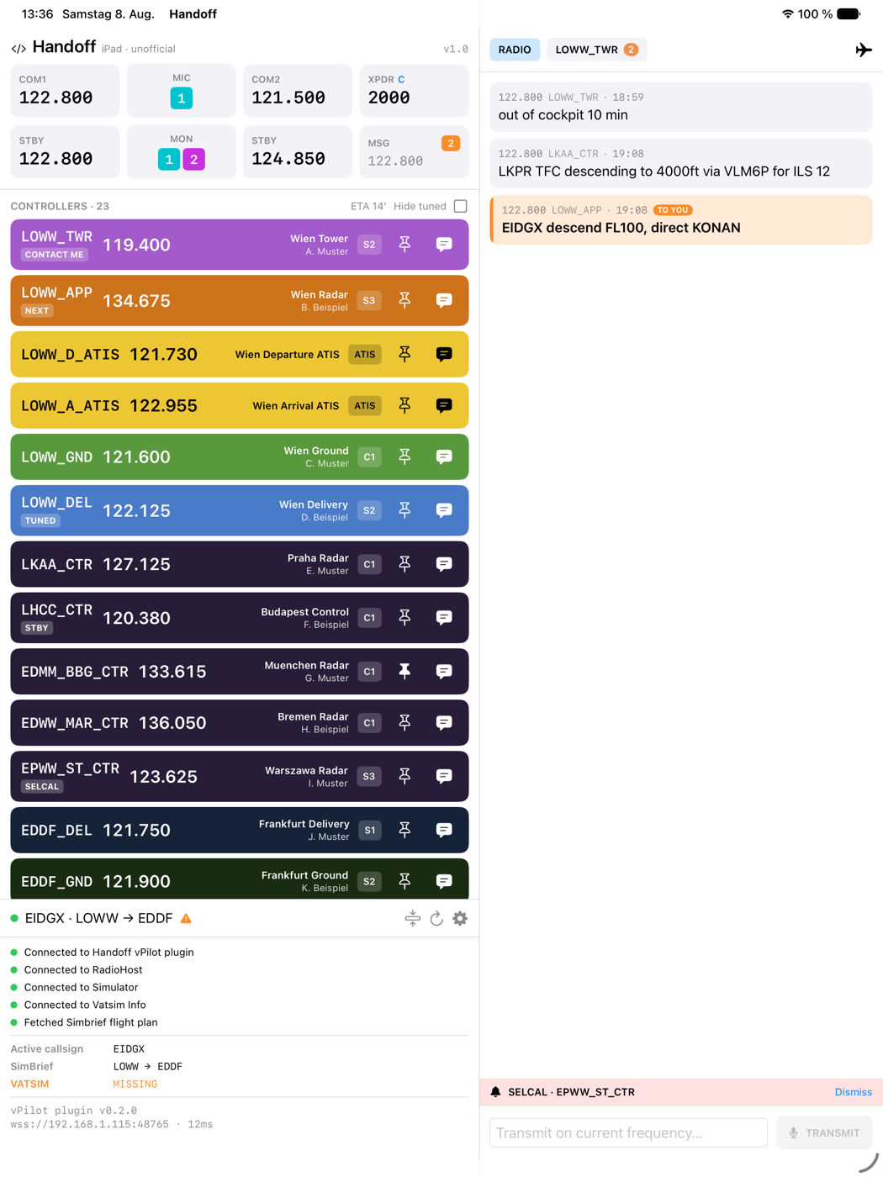This screenshot has height=1177, width=883.
Task: Collapse the status panel icon
Action: [412, 919]
